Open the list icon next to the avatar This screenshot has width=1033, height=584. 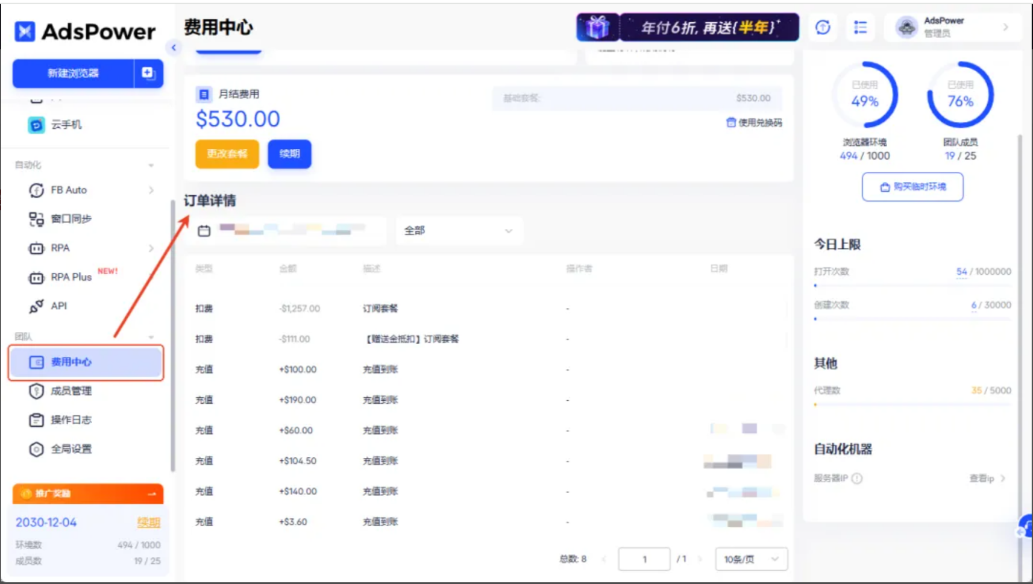(861, 27)
